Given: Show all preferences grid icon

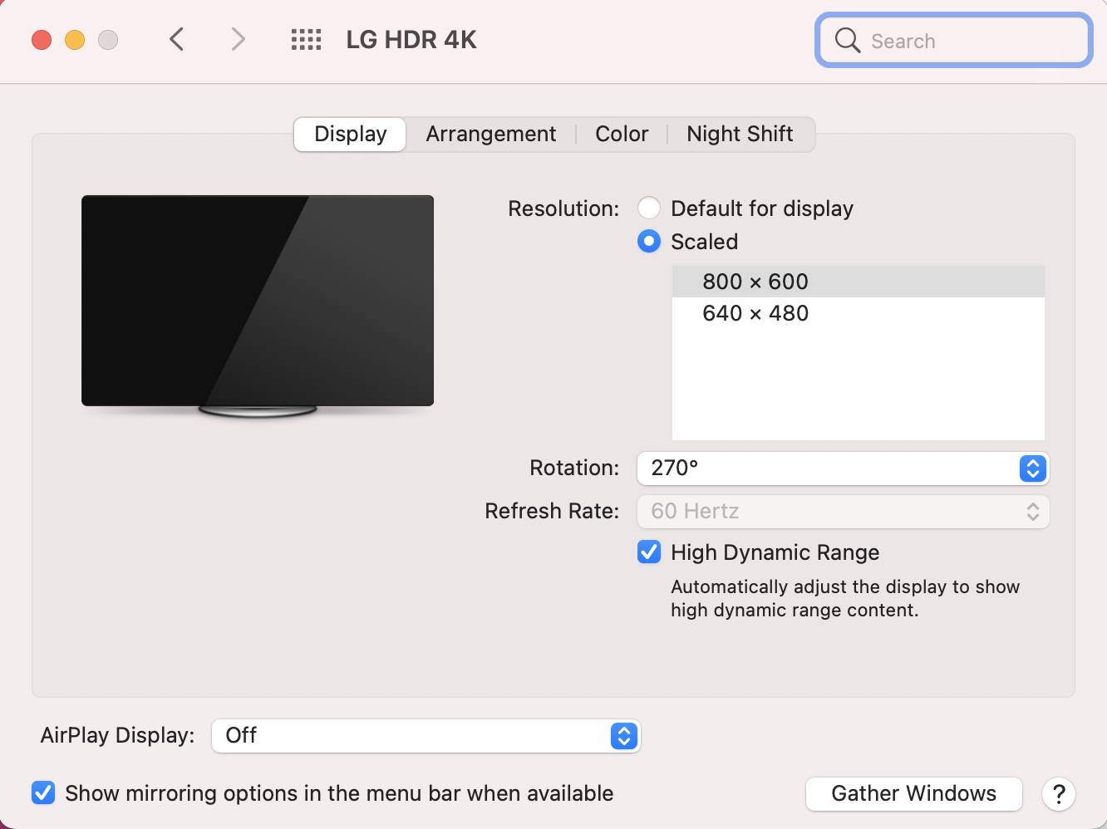Looking at the screenshot, I should [x=306, y=39].
